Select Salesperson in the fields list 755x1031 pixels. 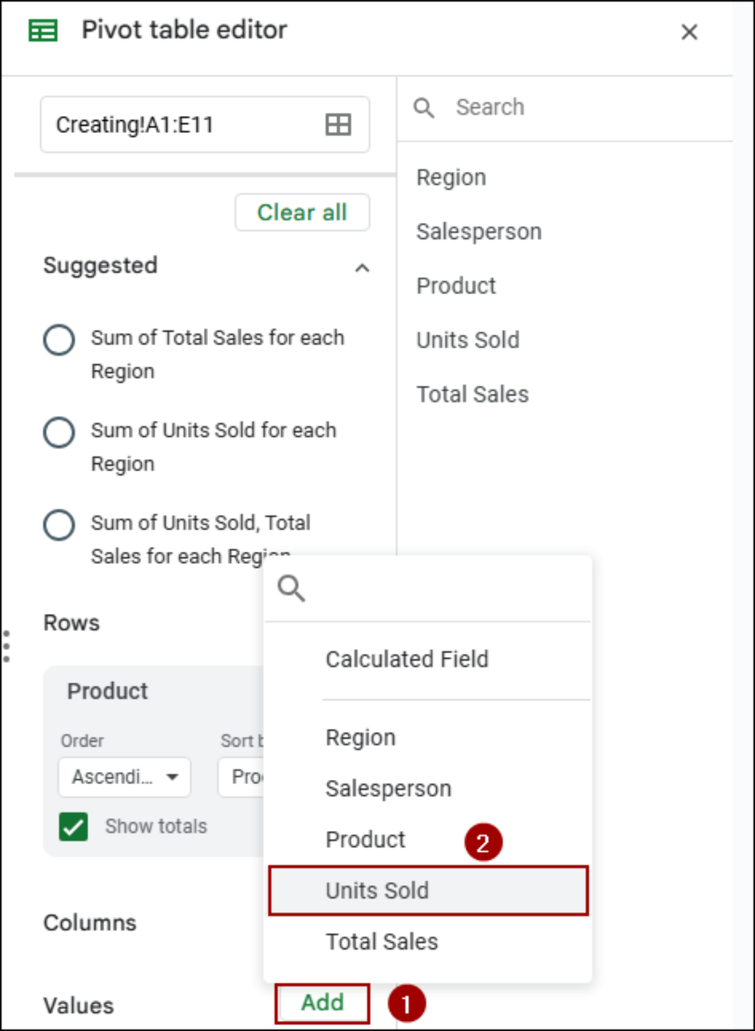click(479, 232)
